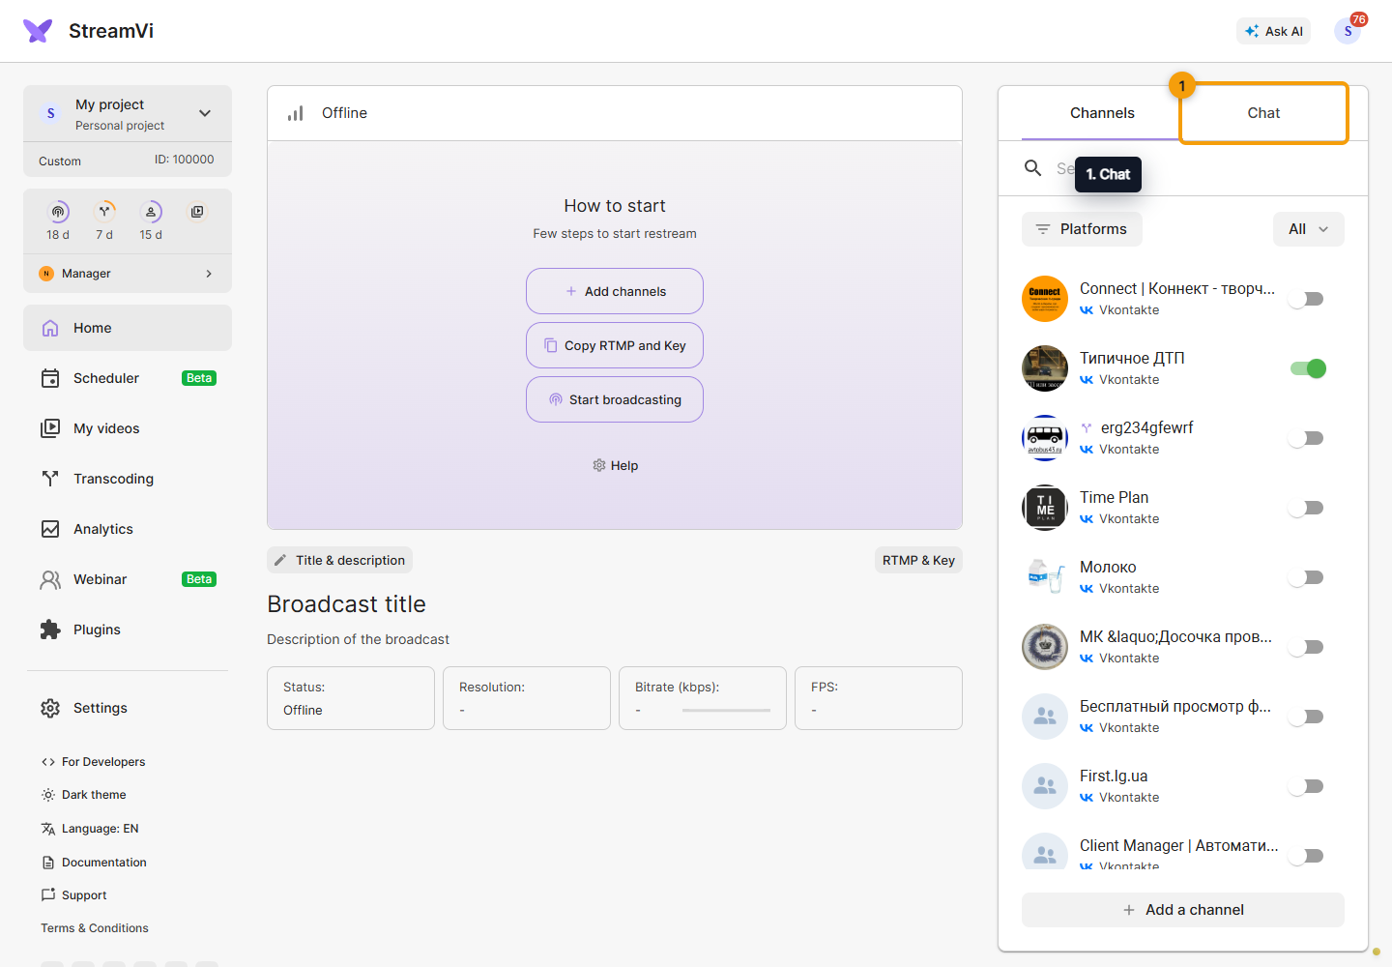1392x967 pixels.
Task: Click the search magnifier icon in Channels
Action: [x=1032, y=168]
